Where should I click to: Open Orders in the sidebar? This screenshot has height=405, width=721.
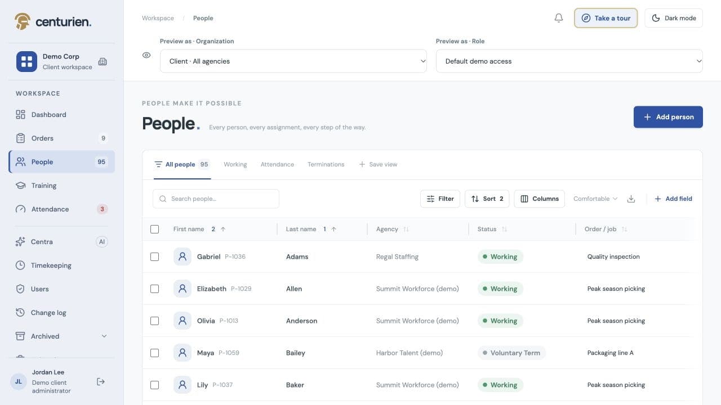[62, 138]
